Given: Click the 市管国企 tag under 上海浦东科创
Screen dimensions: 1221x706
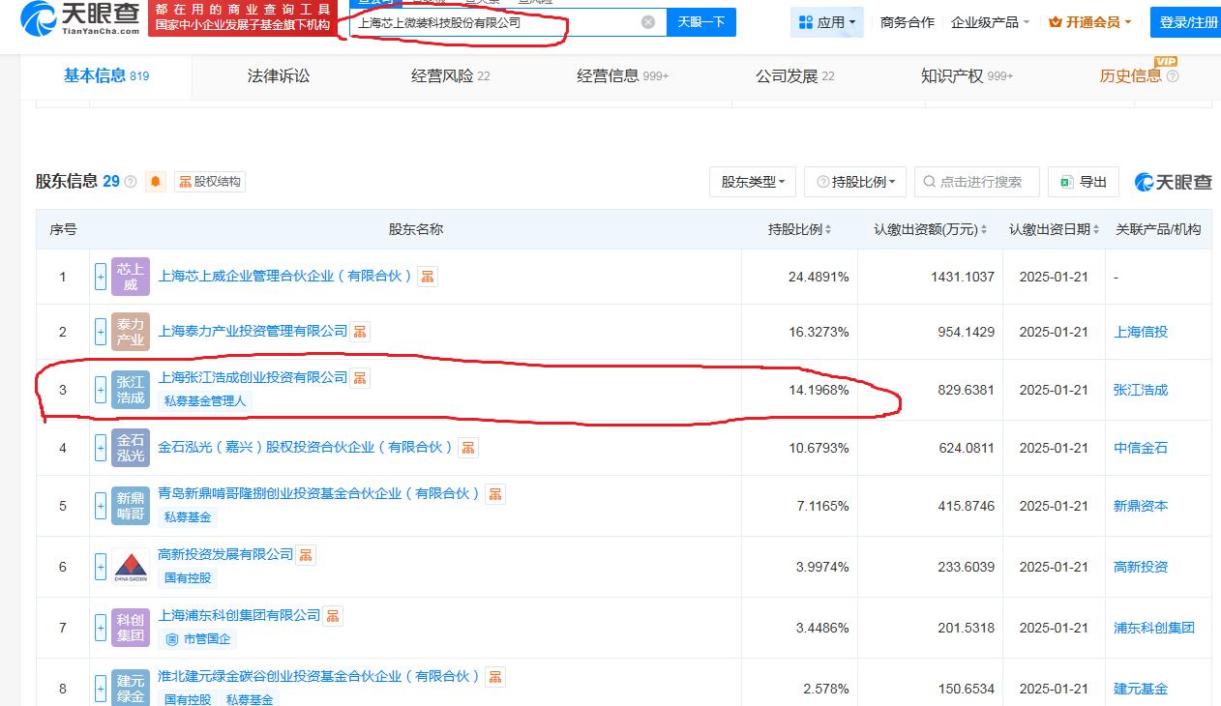Looking at the screenshot, I should 197,638.
